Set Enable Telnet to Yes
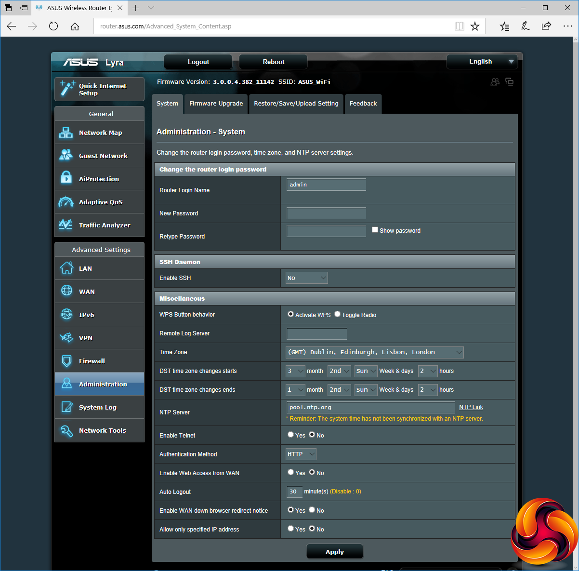This screenshot has height=571, width=579. (290, 435)
